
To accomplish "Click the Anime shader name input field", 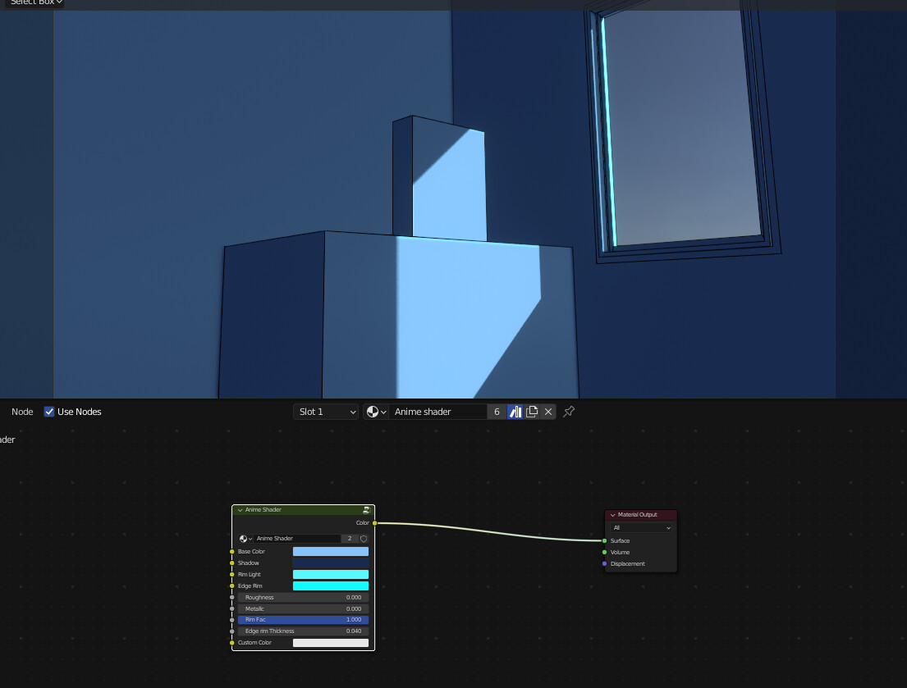I will [x=439, y=411].
